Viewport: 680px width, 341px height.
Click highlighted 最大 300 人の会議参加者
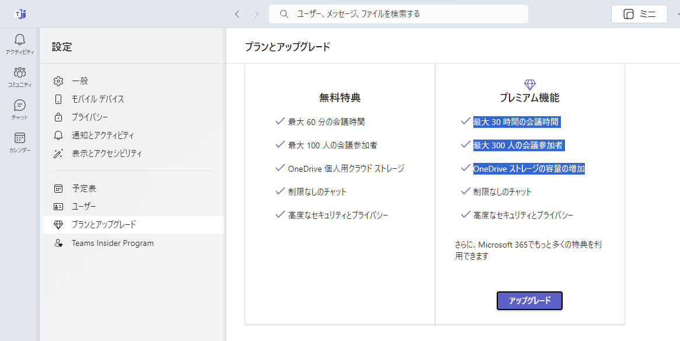518,145
